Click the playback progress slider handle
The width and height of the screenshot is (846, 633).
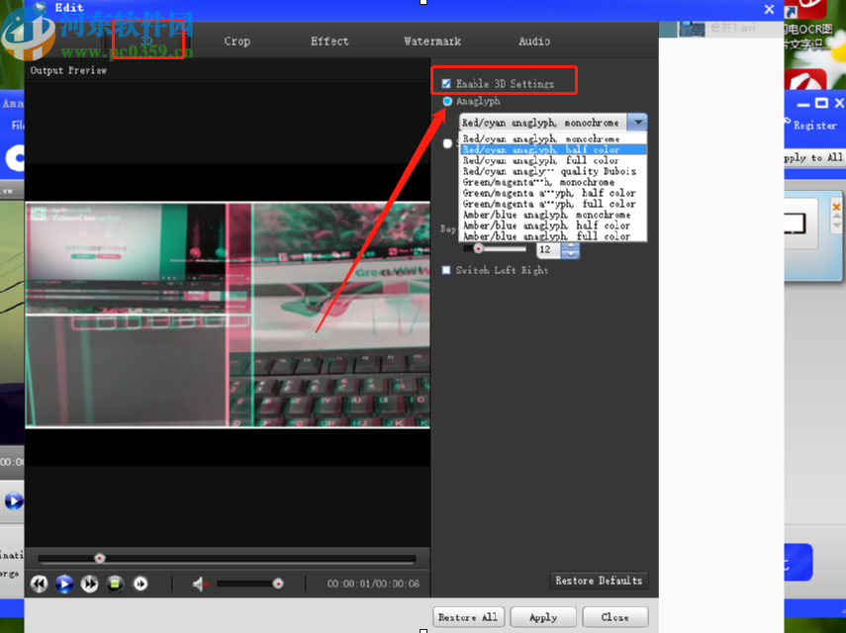click(x=100, y=558)
